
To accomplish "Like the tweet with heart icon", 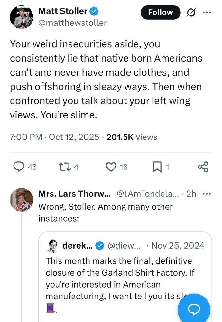I will click(x=111, y=166).
